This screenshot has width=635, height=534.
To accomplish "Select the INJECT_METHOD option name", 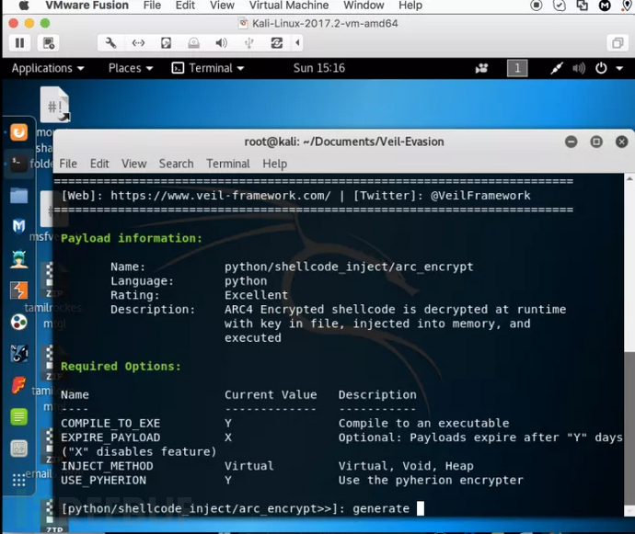I will (107, 466).
